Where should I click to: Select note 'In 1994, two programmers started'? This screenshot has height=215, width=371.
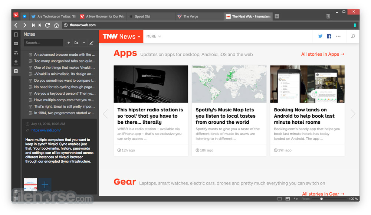[x=62, y=113]
